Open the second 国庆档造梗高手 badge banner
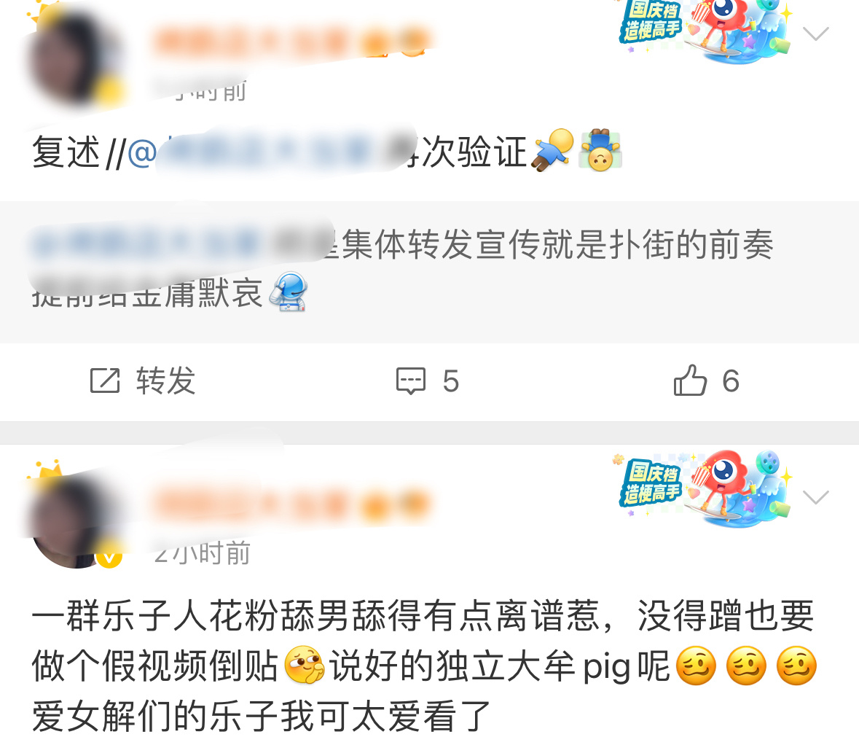This screenshot has width=859, height=753. pos(705,489)
